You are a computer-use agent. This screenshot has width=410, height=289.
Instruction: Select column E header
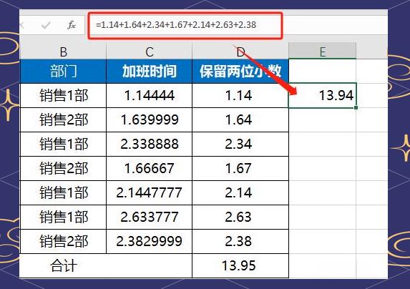tap(323, 51)
